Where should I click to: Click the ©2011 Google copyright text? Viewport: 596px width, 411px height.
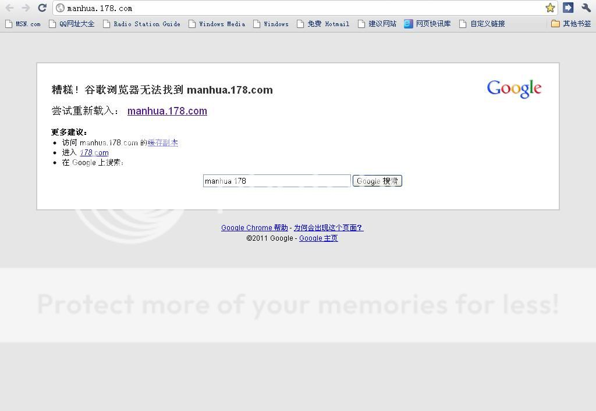270,238
